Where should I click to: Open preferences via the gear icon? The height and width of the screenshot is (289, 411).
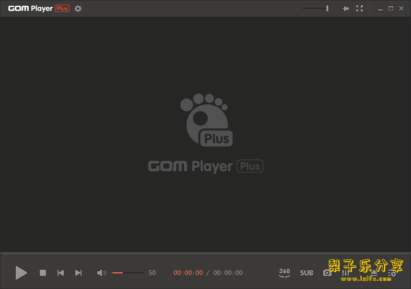tap(78, 9)
